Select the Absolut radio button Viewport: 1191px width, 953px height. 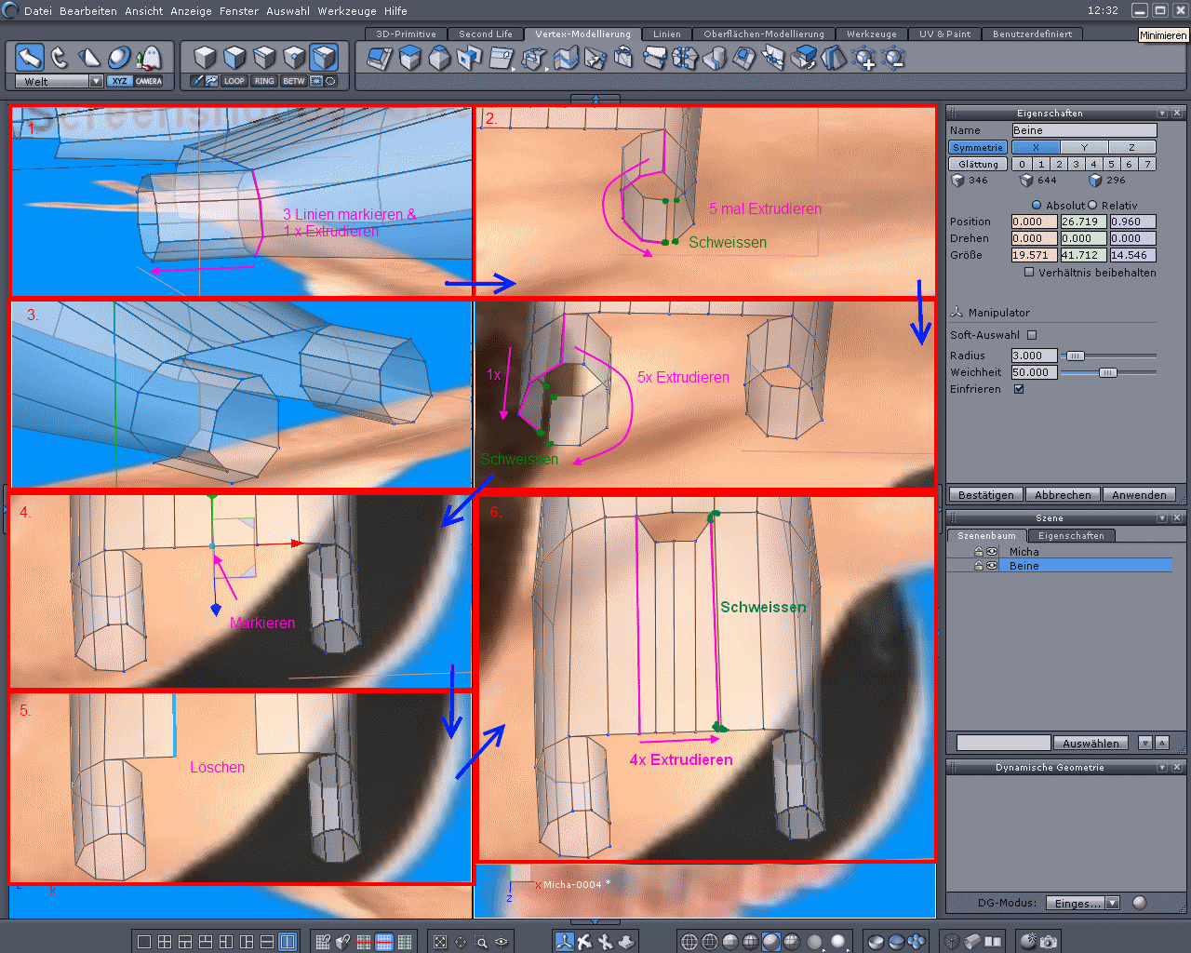click(x=1037, y=205)
